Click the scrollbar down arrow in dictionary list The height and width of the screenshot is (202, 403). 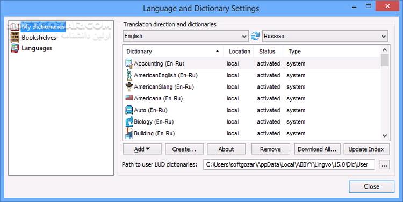pos(385,136)
